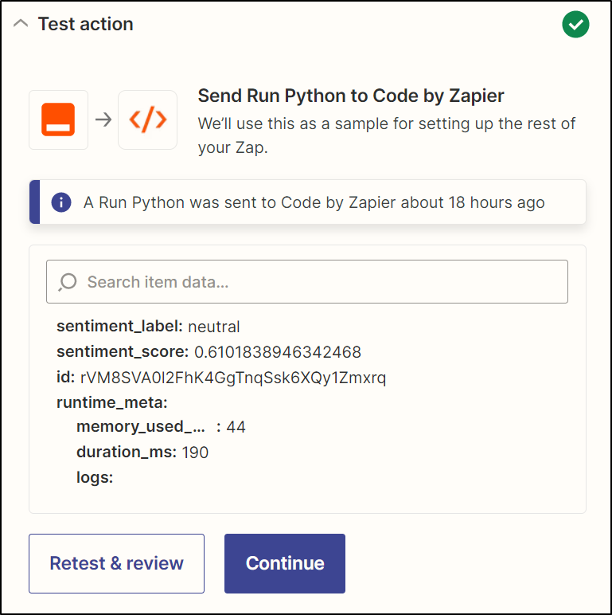
Task: Click the search magnifier icon
Action: coord(68,282)
